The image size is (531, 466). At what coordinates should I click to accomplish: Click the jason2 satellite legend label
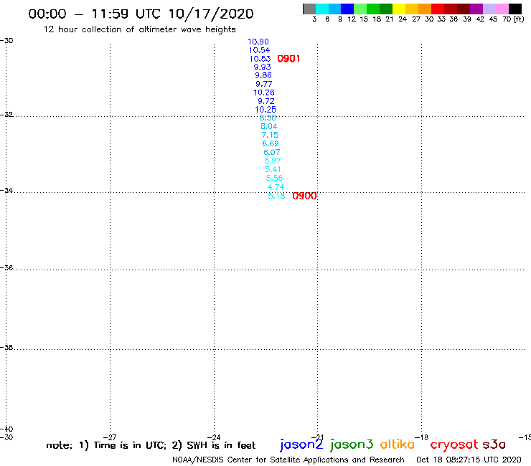click(301, 444)
